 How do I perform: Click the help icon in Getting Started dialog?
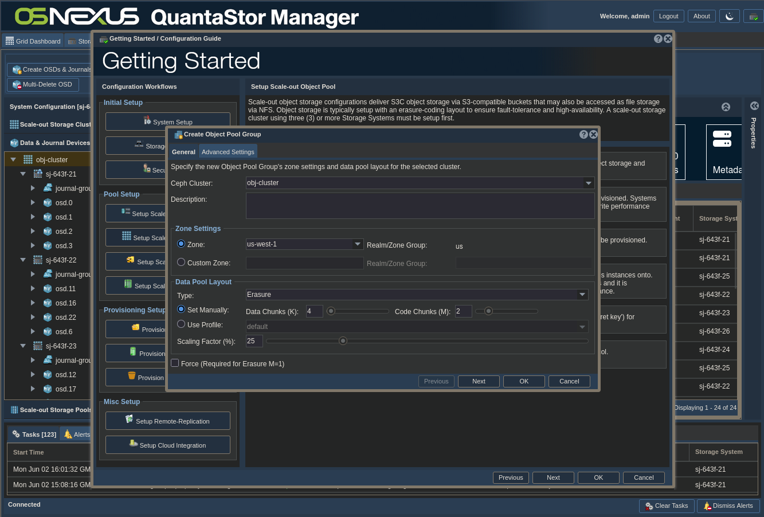pyautogui.click(x=658, y=39)
